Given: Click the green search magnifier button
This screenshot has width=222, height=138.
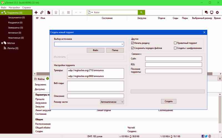Looking at the screenshot, I should tap(141, 12).
